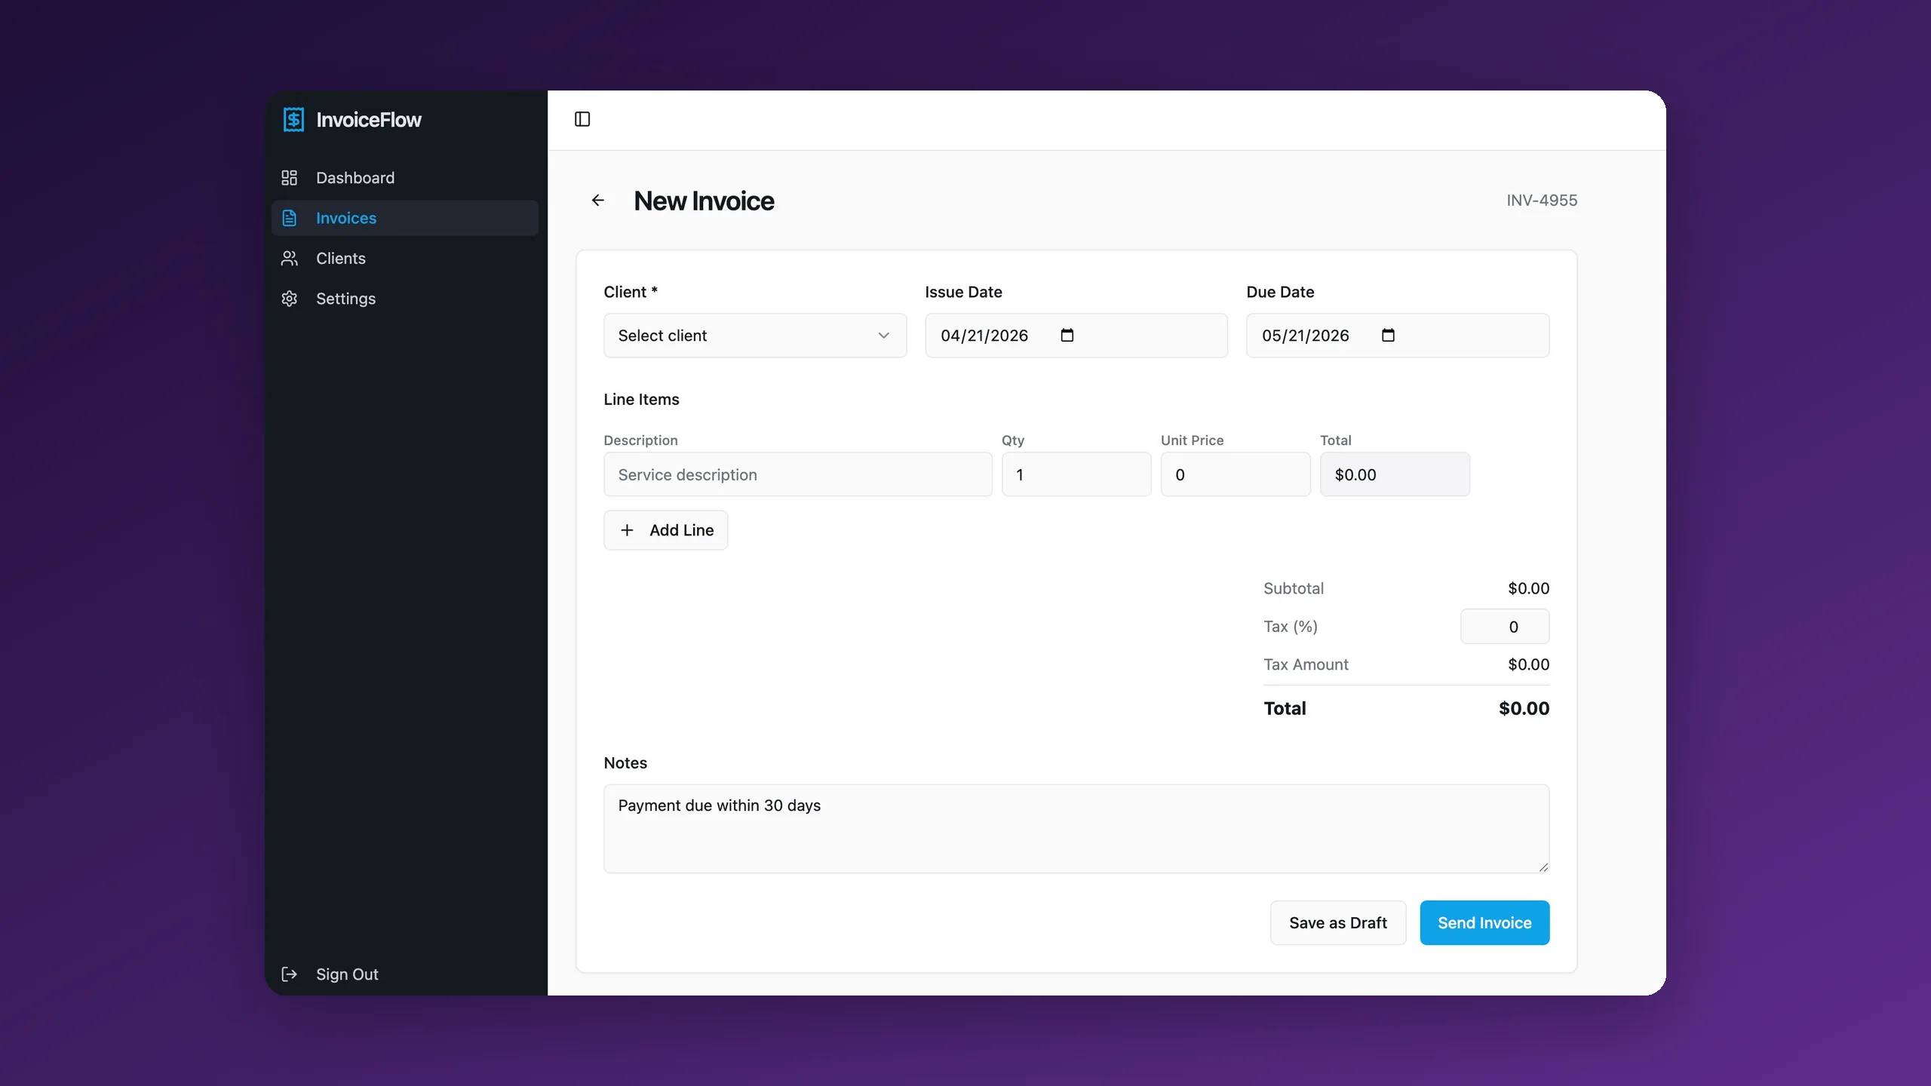
Task: Click the Tax percentage value field
Action: pyautogui.click(x=1506, y=626)
